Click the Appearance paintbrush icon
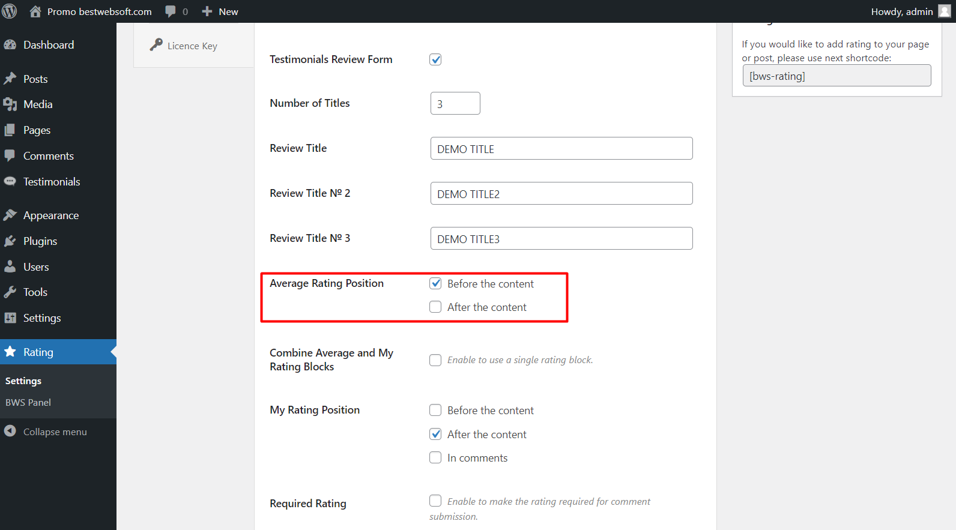956x530 pixels. click(x=10, y=215)
